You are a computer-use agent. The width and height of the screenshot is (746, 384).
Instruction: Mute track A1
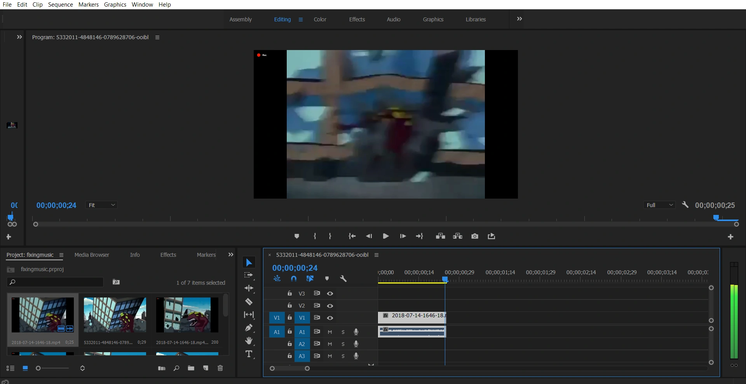click(x=329, y=332)
